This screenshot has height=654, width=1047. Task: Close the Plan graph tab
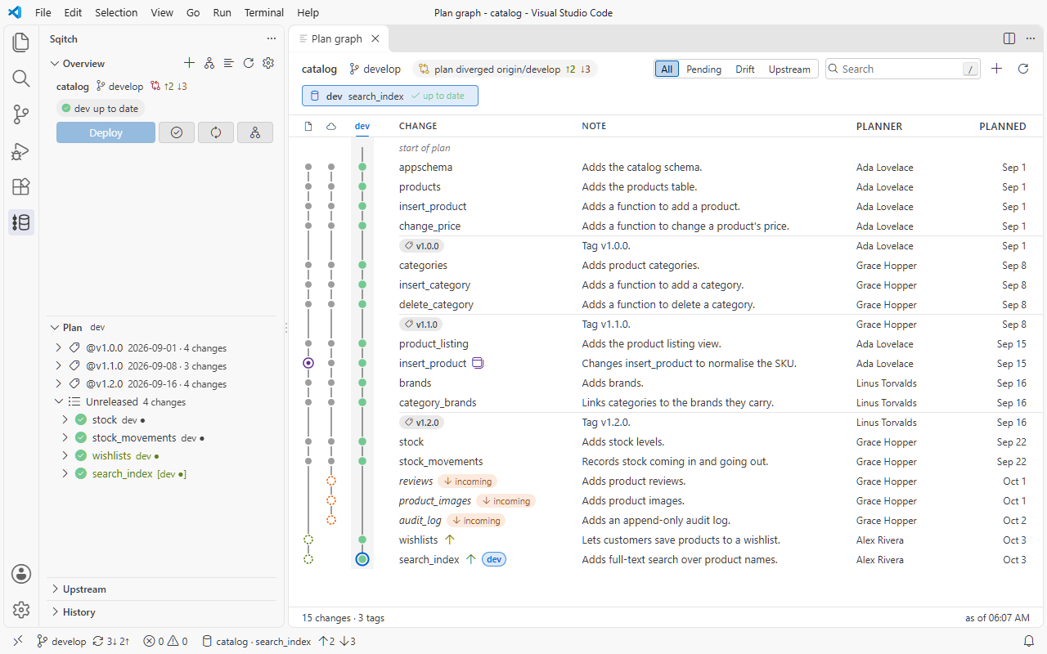click(375, 38)
